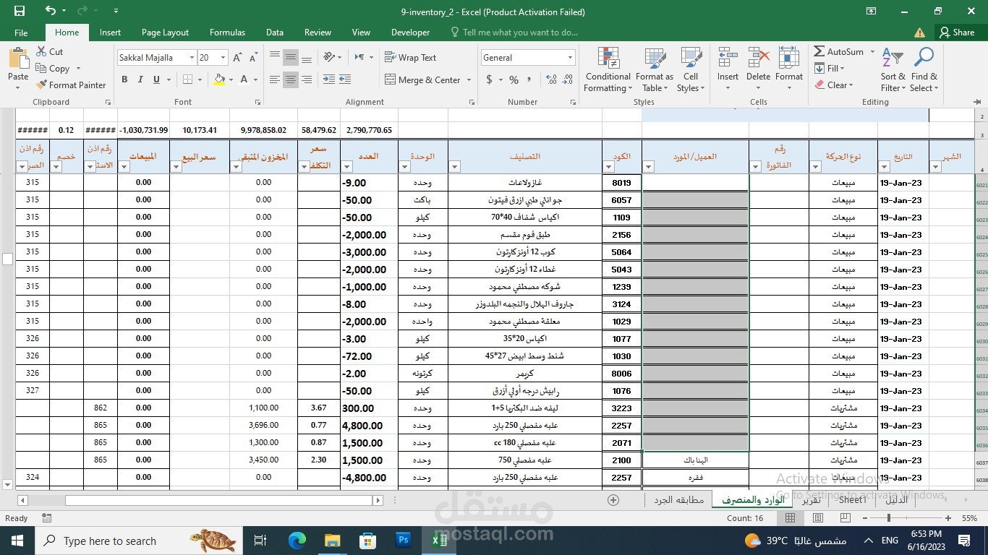Click the Delete cells button

pos(758,69)
